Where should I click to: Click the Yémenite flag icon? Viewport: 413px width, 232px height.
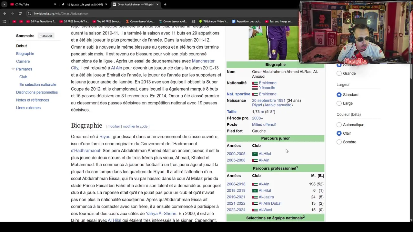(x=255, y=88)
